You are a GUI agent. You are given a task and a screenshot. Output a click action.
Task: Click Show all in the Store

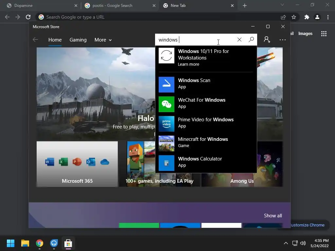[x=273, y=216]
